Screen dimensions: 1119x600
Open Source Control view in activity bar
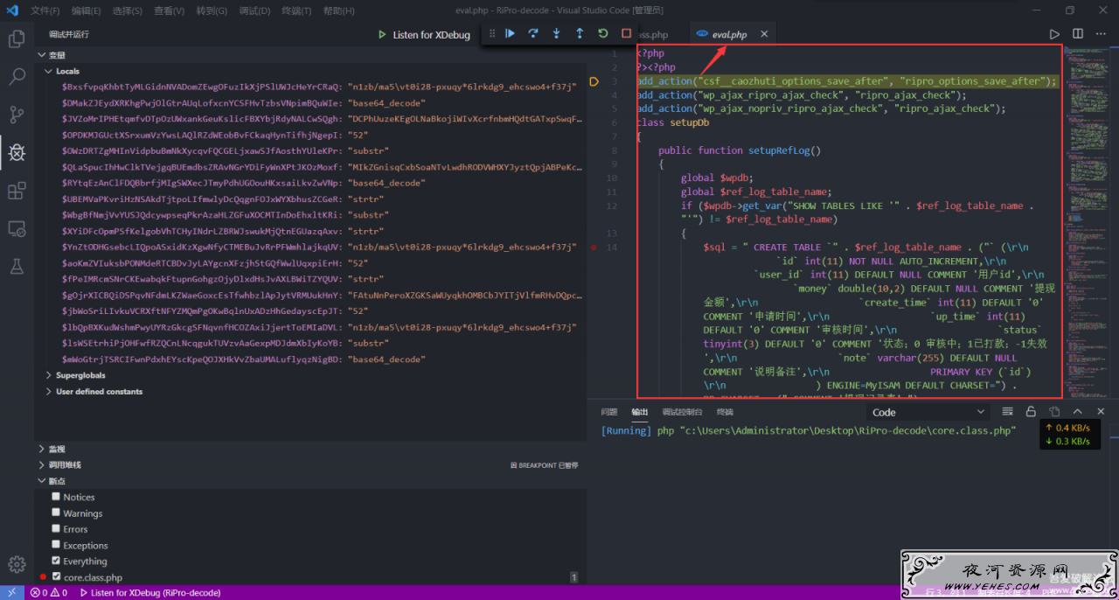pyautogui.click(x=16, y=115)
